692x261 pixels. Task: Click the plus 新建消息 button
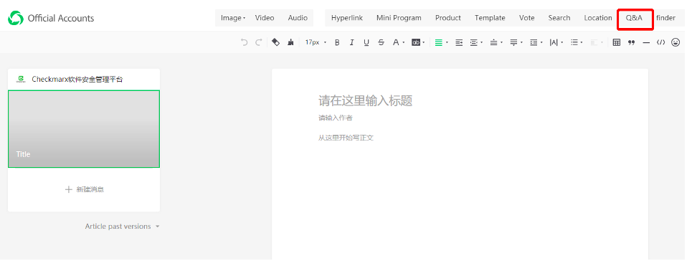pyautogui.click(x=85, y=189)
